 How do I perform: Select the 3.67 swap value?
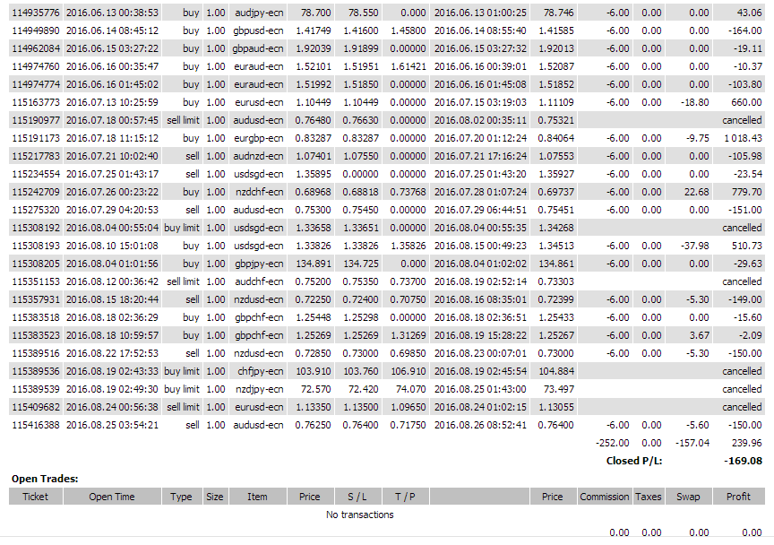[x=700, y=335]
